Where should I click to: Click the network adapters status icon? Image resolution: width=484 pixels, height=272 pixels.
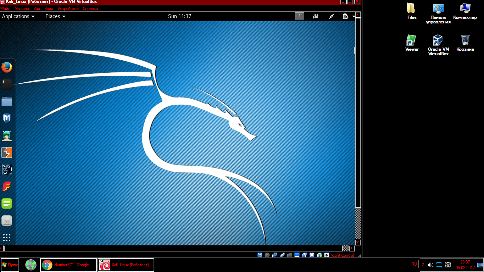point(274,255)
